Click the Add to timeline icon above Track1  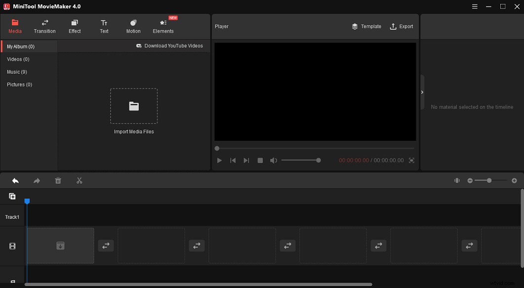[12, 196]
